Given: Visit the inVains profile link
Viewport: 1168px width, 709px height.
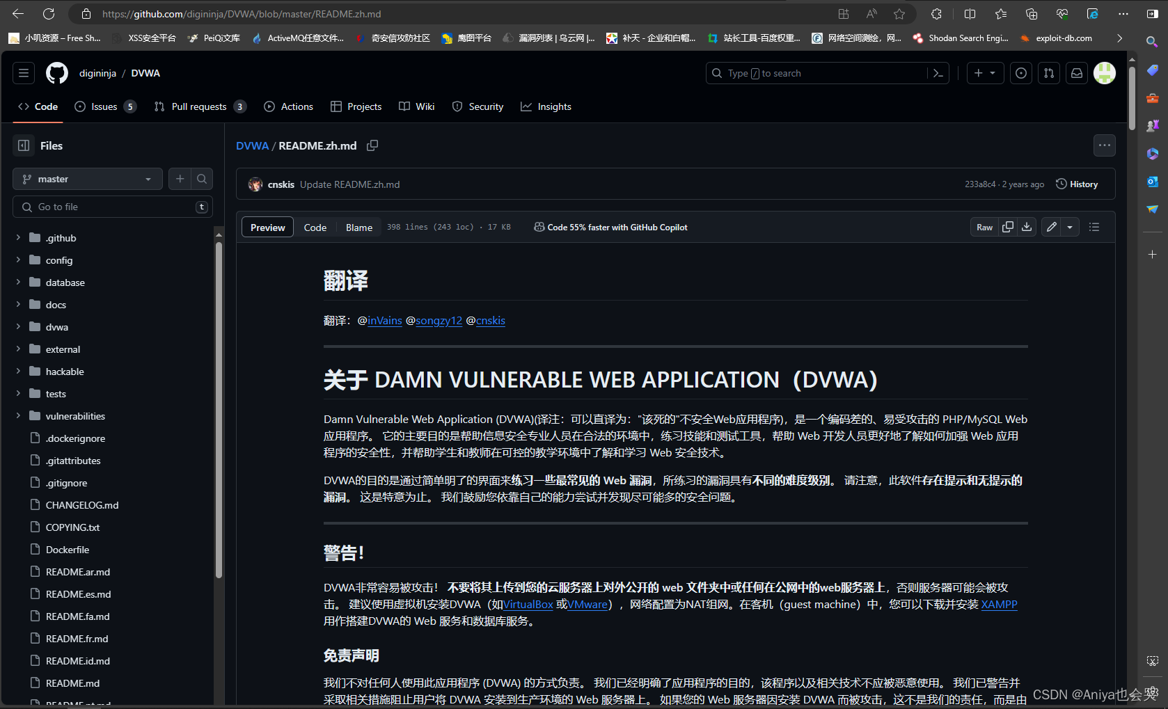Looking at the screenshot, I should [x=385, y=321].
